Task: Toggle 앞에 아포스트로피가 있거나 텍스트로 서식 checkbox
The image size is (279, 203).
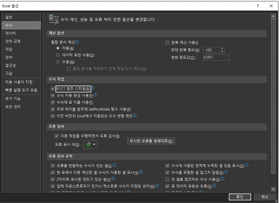Action: coord(52,186)
